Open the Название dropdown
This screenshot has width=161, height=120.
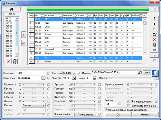44,73
